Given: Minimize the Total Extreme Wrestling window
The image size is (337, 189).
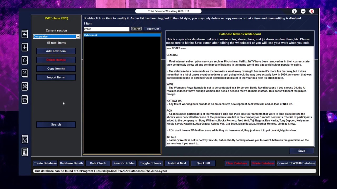Looking at the screenshot, I should [x=303, y=11].
